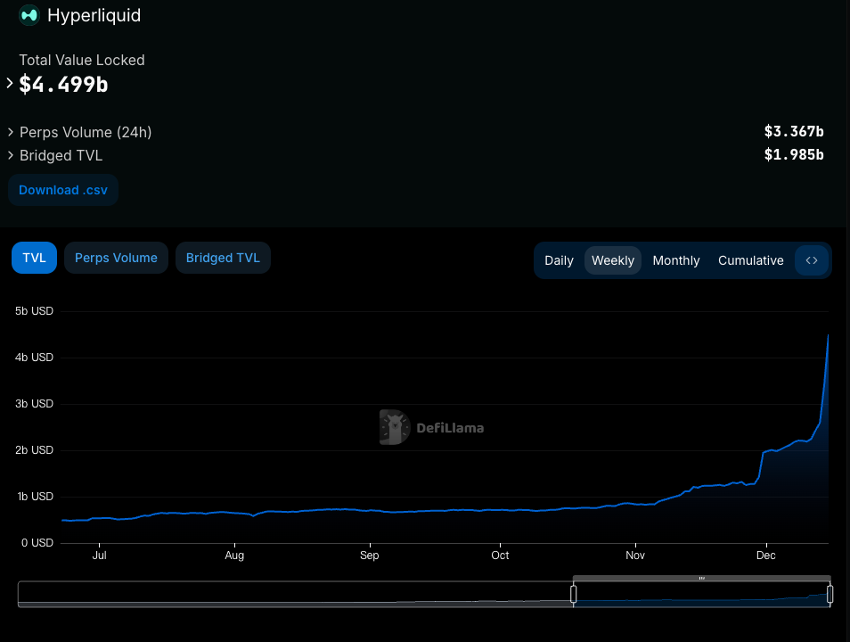Click the $4.499b total value figure
The width and height of the screenshot is (850, 642).
pyautogui.click(x=63, y=84)
